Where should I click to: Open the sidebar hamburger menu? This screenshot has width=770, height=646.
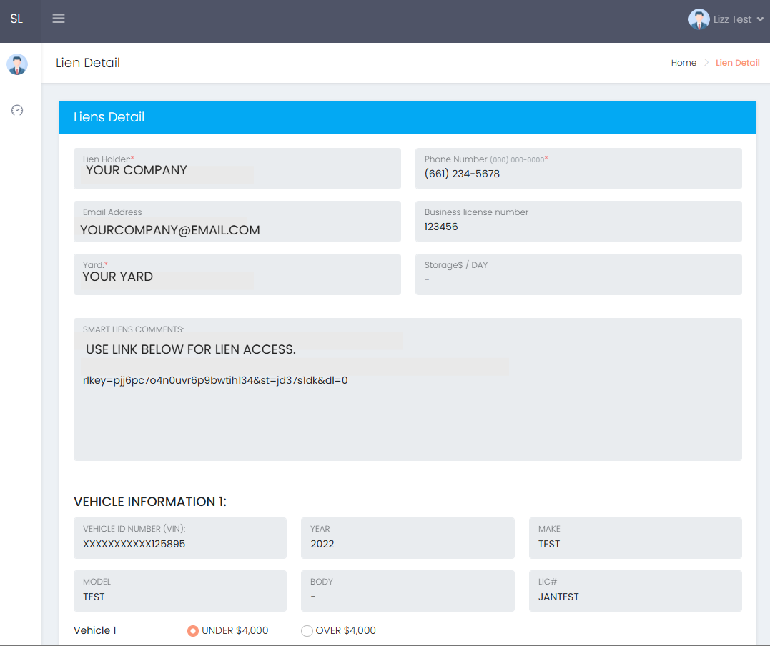click(59, 18)
